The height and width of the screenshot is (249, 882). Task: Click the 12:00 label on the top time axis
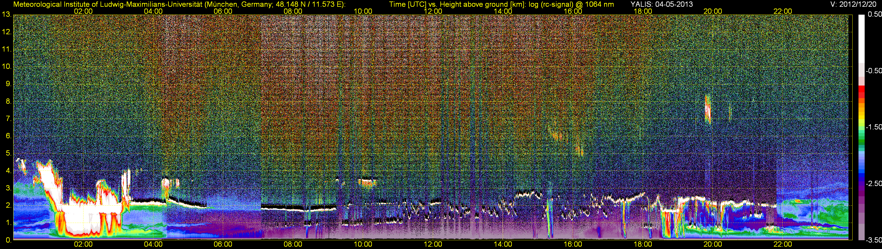click(433, 11)
